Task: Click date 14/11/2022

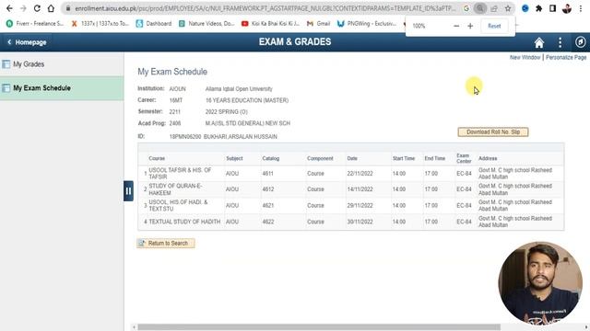Action: point(360,189)
